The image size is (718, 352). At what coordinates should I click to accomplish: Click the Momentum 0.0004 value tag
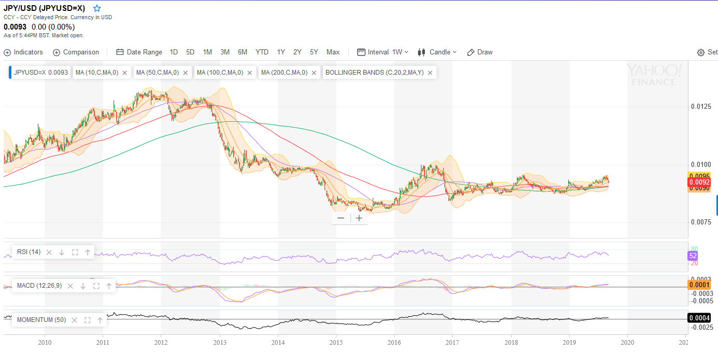click(699, 318)
